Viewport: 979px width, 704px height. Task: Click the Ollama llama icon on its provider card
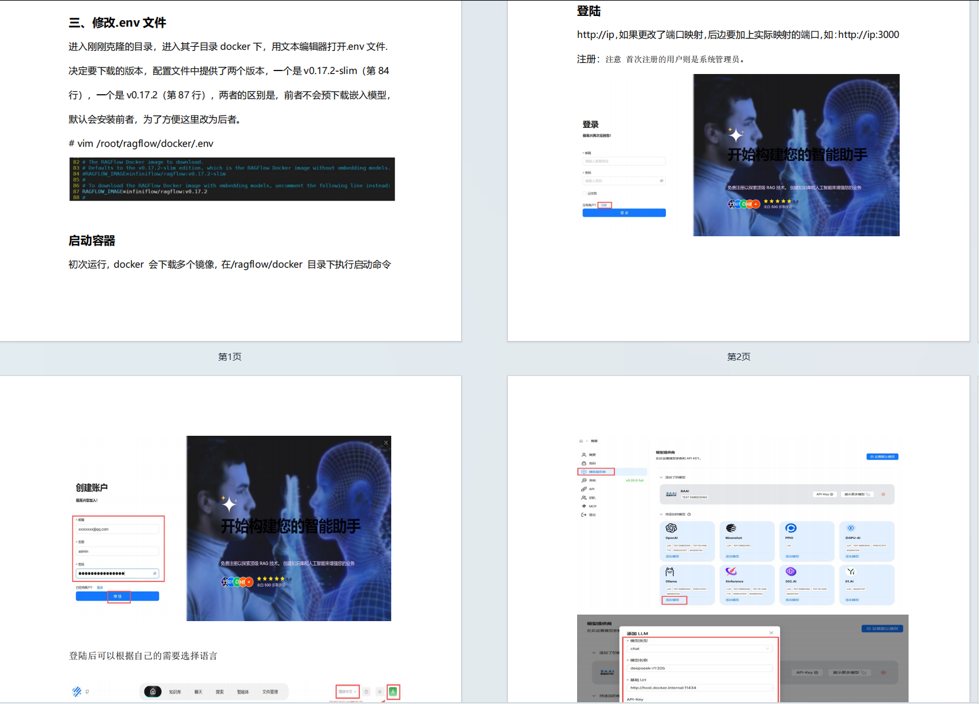tap(670, 571)
